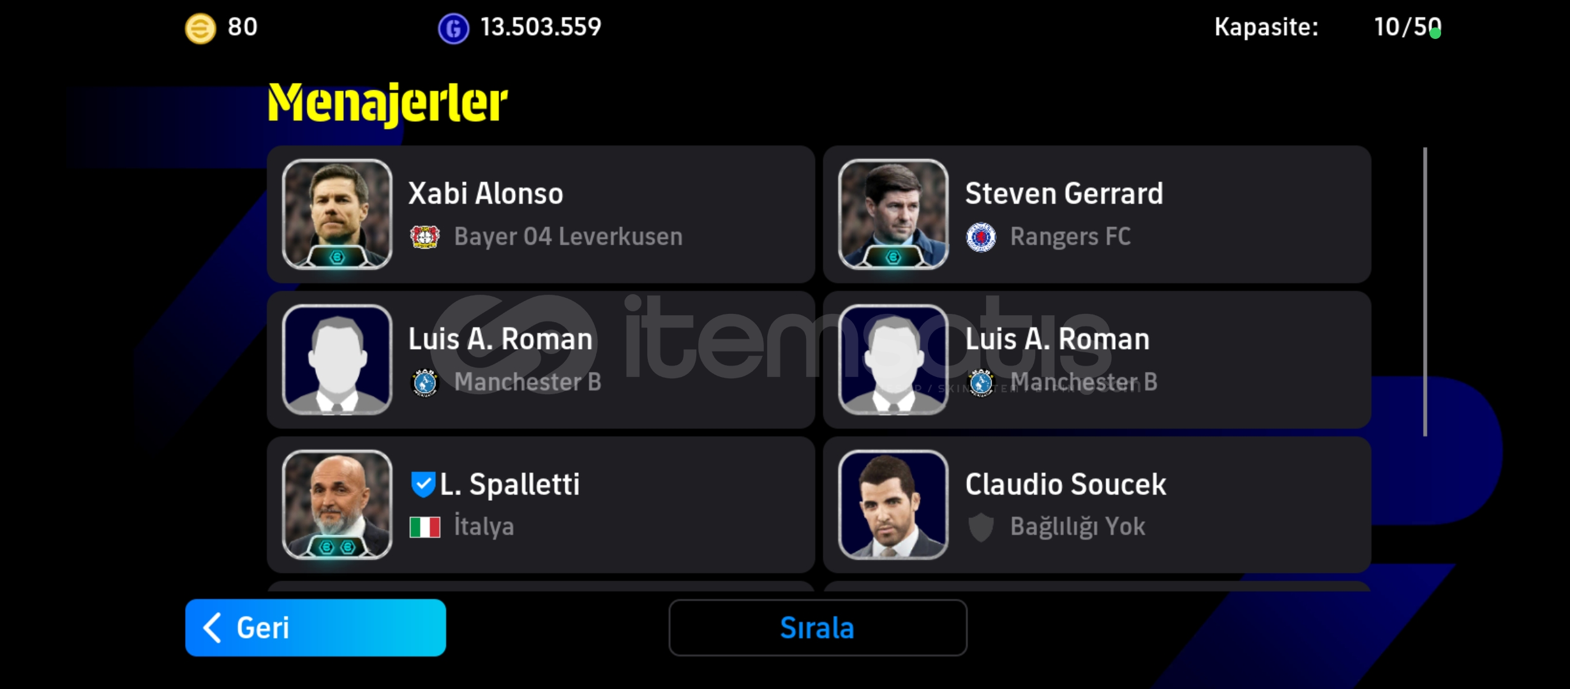Click the Kapasite 10/50 capacity indicator
Image resolution: width=1570 pixels, height=689 pixels.
coord(1327,27)
